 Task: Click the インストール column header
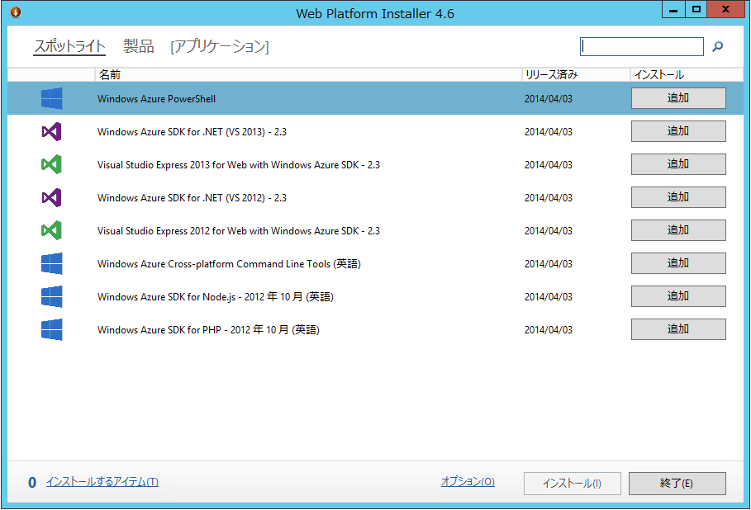[x=687, y=74]
